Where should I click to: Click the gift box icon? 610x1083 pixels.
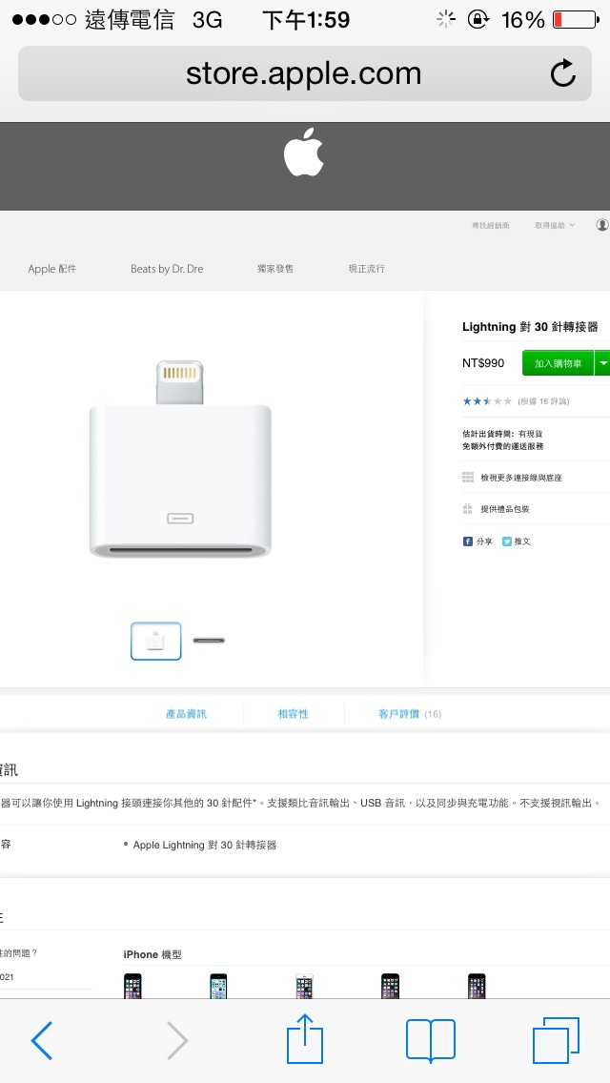click(468, 509)
